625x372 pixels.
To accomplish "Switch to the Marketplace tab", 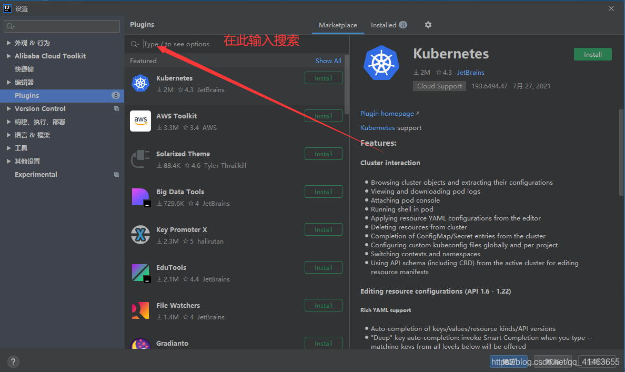I will tap(338, 25).
